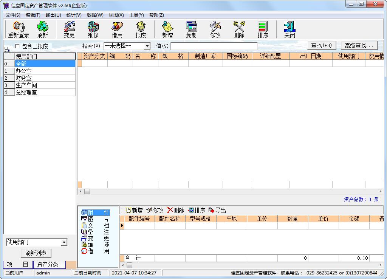This screenshot has height=279, width=387.
Task: Click the 查找(F3) search button
Action: [x=321, y=45]
